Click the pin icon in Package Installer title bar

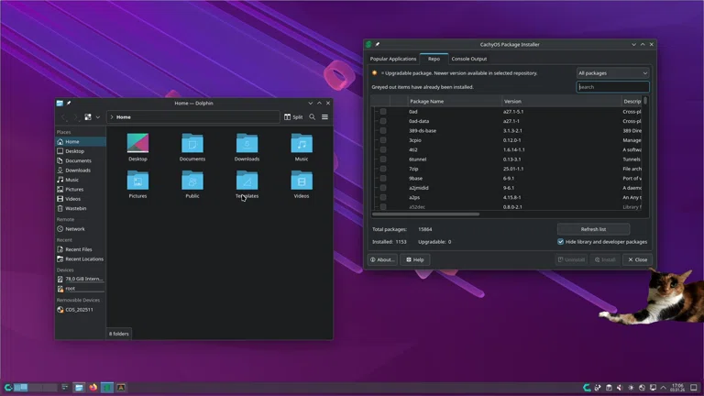coord(377,44)
